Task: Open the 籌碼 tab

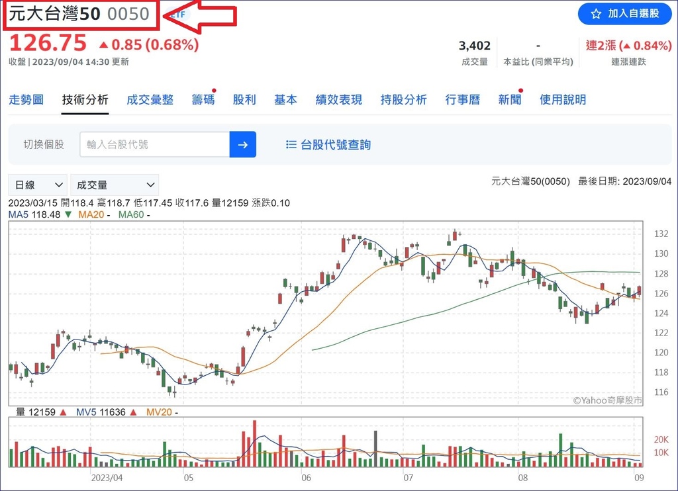Action: click(203, 100)
